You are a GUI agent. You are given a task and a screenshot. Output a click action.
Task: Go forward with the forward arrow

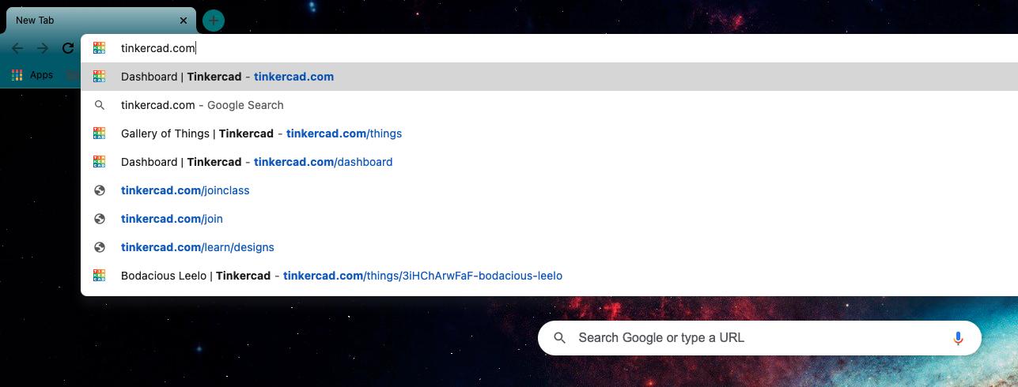click(43, 48)
